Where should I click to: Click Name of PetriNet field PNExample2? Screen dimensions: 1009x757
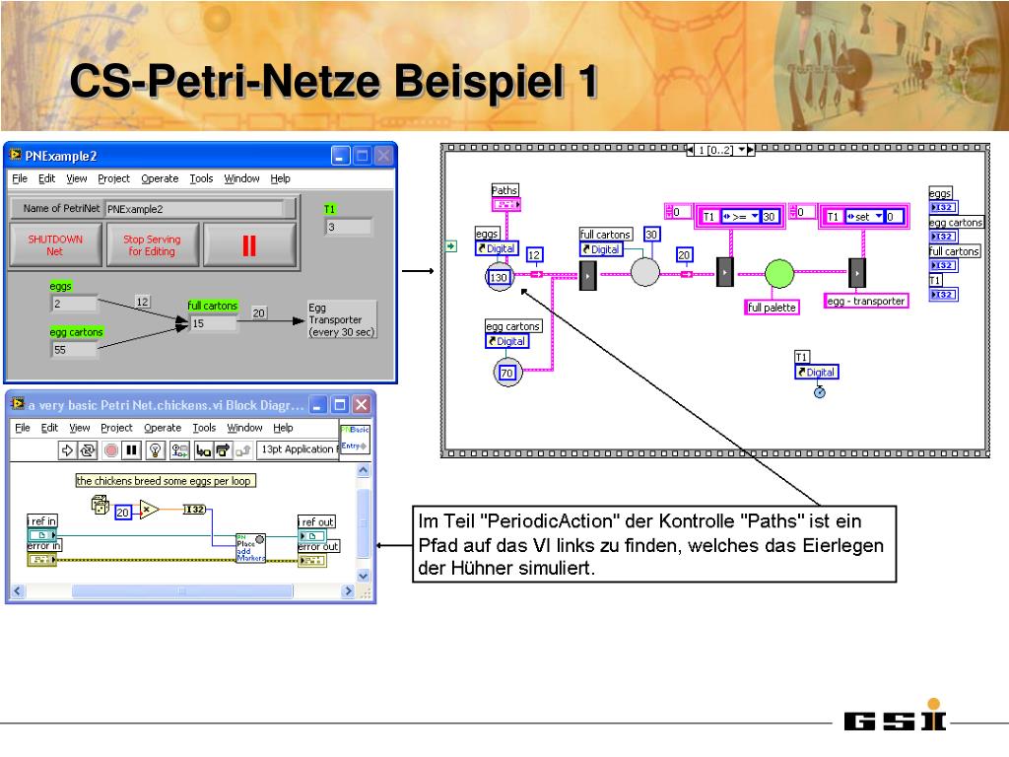point(194,209)
